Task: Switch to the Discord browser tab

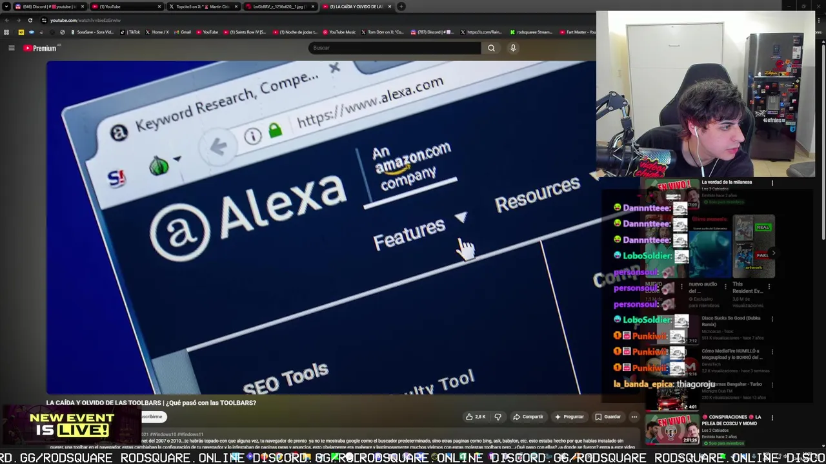Action: (49, 6)
